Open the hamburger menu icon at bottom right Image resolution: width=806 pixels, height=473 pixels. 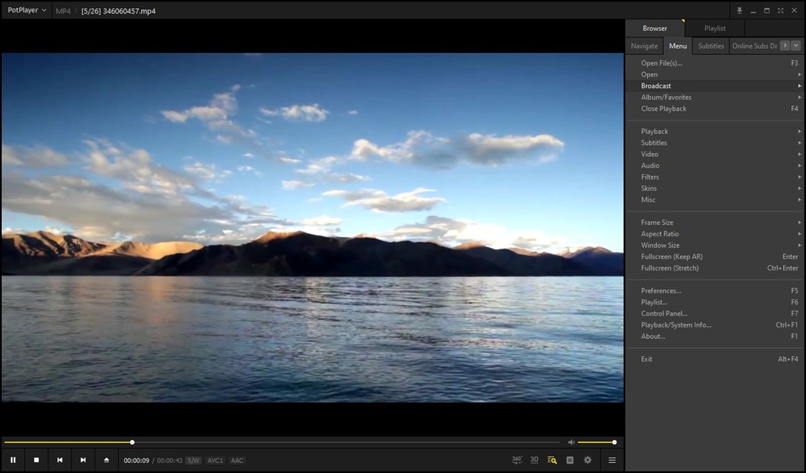[612, 460]
